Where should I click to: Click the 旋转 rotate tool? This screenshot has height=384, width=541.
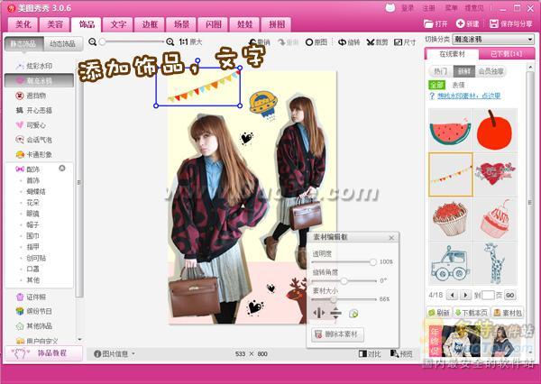[x=349, y=42]
